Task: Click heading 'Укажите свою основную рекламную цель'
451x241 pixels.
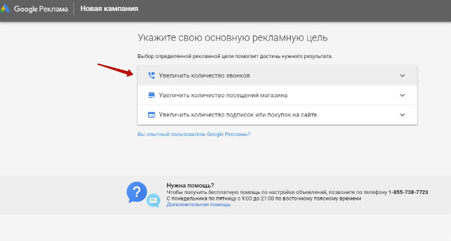Action: pyautogui.click(x=233, y=37)
